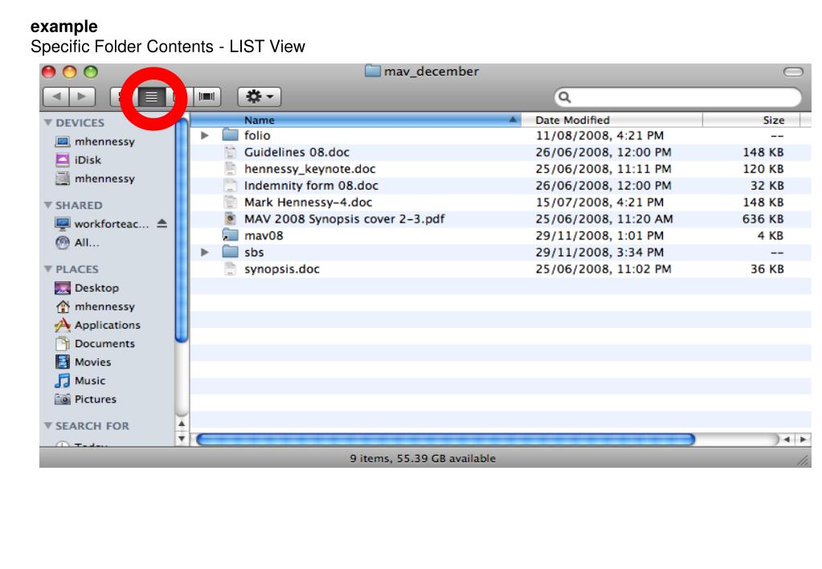Sort by Size column header
This screenshot has width=822, height=569.
(750, 120)
